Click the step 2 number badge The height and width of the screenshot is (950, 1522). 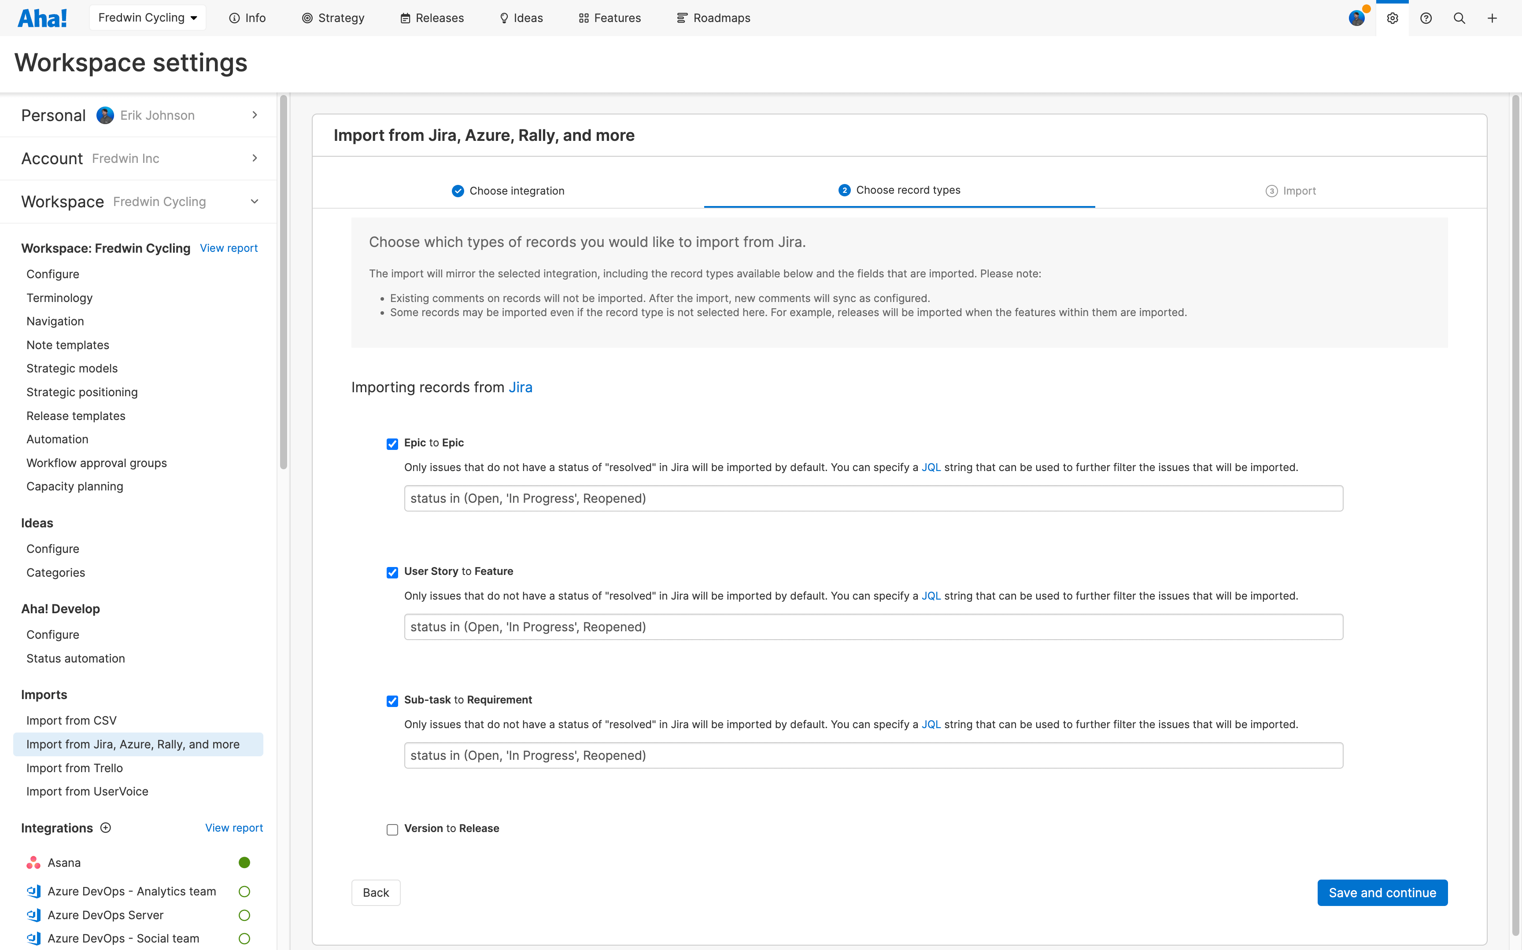[x=844, y=190]
